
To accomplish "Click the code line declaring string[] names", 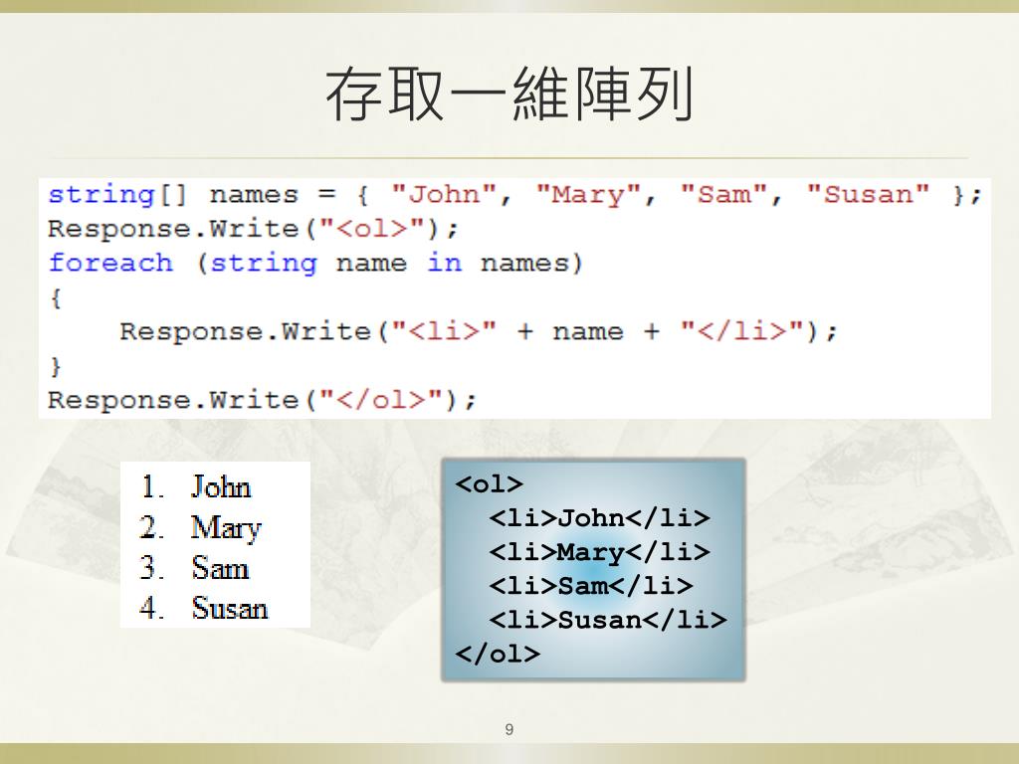I will tap(514, 194).
